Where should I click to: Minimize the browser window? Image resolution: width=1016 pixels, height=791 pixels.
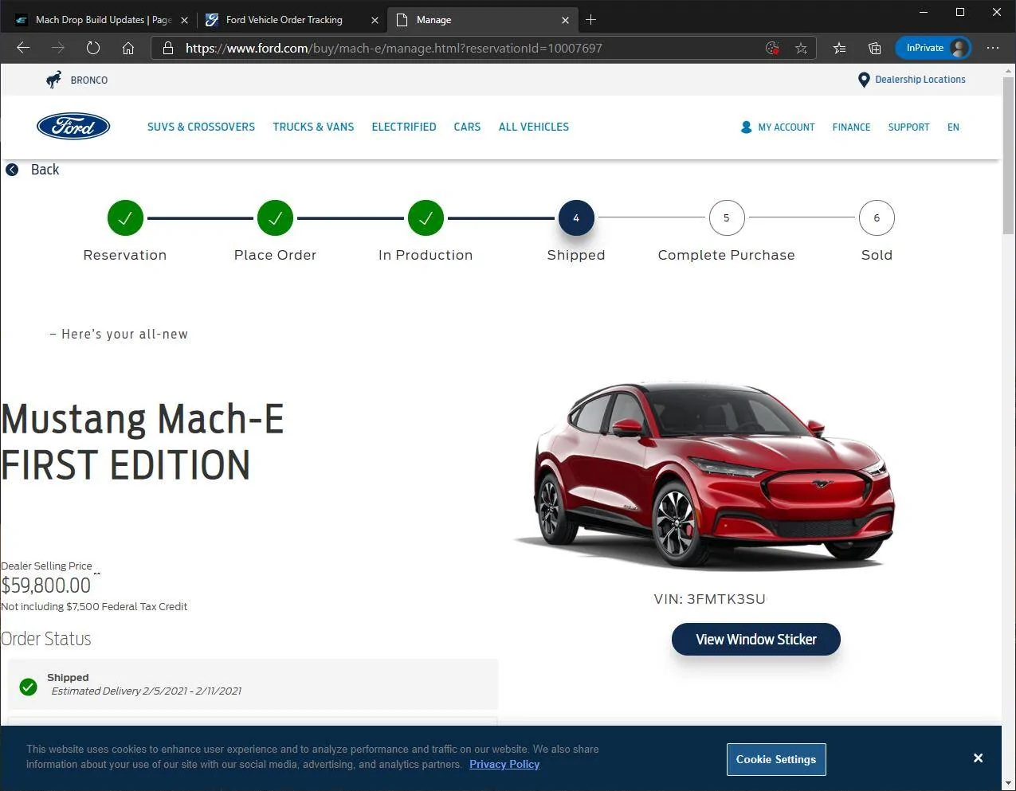pyautogui.click(x=924, y=12)
